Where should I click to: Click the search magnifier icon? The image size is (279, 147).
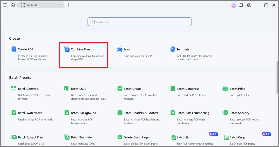click(91, 22)
